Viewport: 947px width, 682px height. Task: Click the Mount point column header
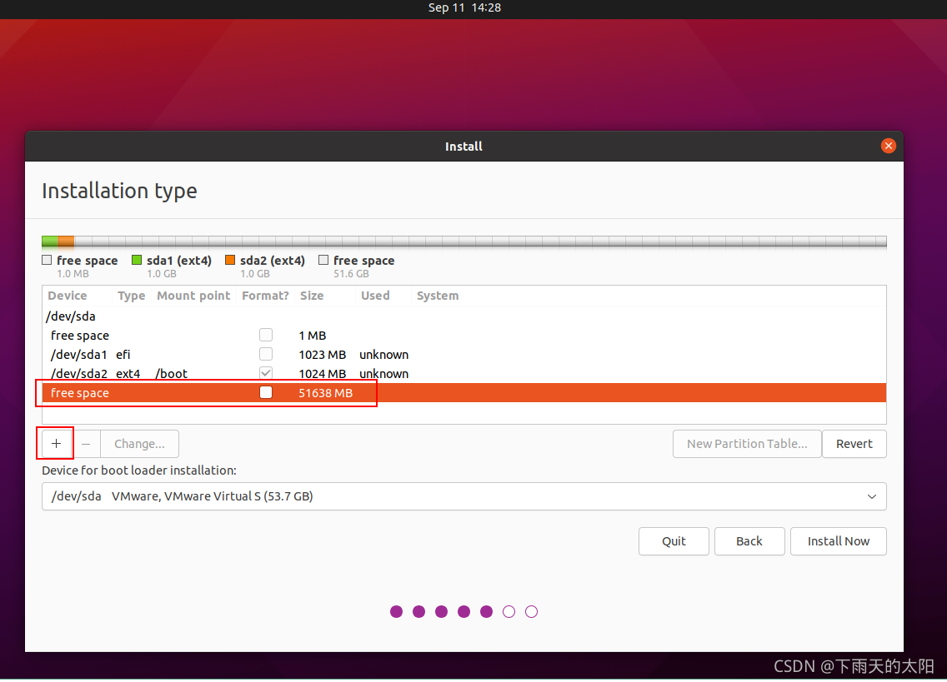coord(193,296)
